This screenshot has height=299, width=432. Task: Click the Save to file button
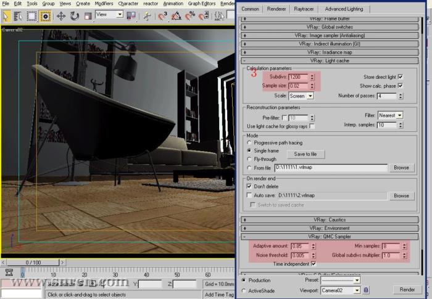click(305, 154)
